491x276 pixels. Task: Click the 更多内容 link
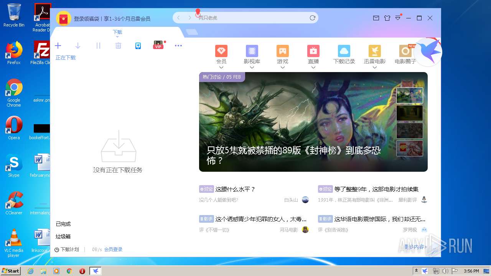coord(415,247)
